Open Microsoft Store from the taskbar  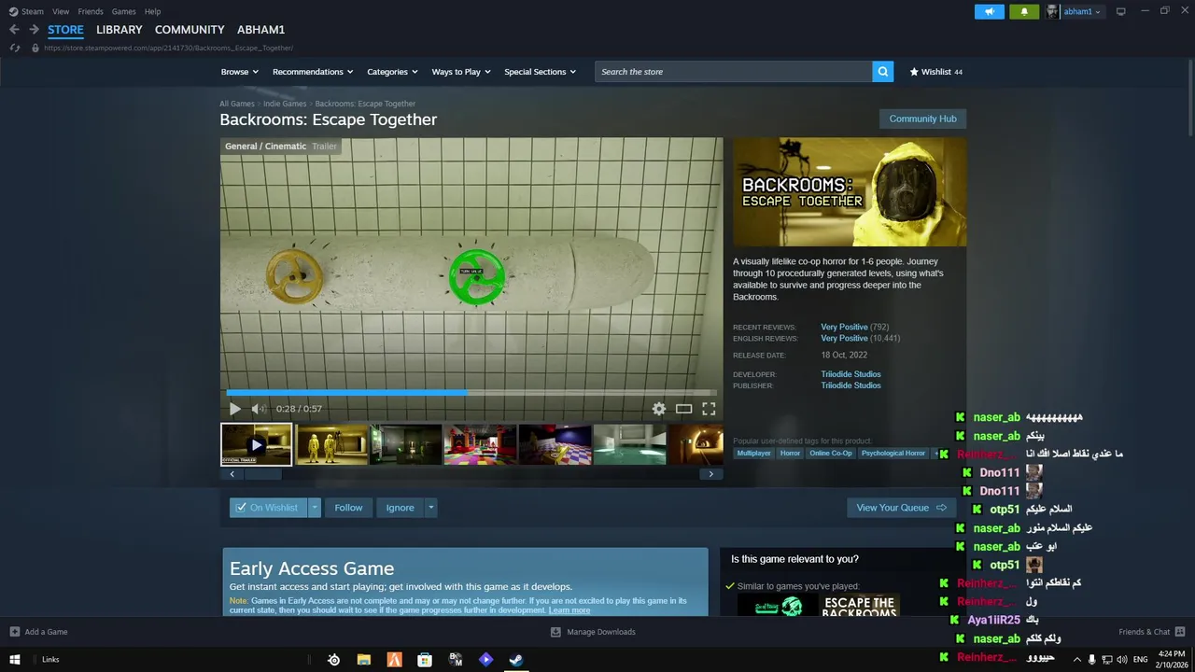(x=425, y=659)
